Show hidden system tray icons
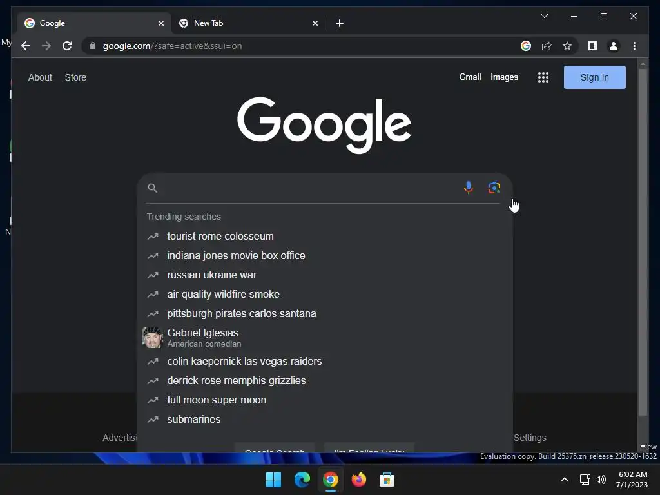This screenshot has width=660, height=495. (x=565, y=480)
